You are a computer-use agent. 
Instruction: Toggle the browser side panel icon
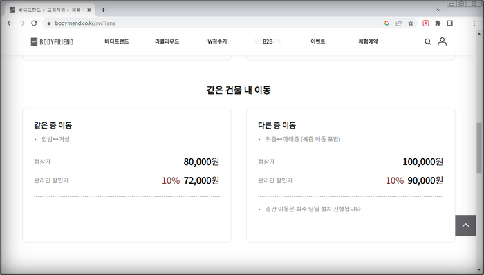click(449, 23)
